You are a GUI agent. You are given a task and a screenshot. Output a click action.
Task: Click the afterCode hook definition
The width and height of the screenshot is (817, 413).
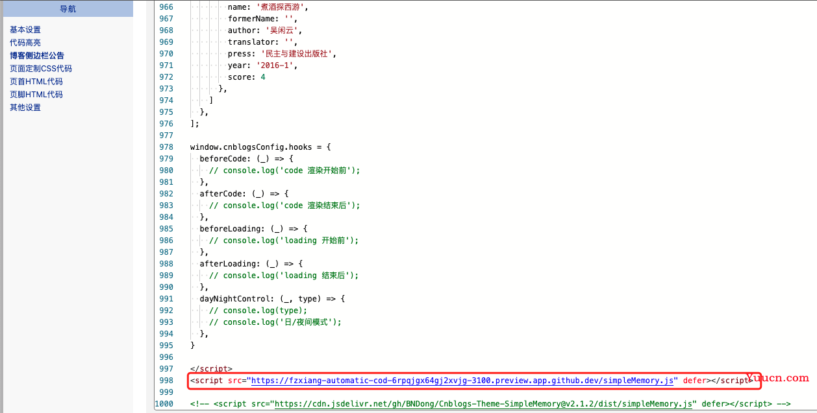coord(244,194)
